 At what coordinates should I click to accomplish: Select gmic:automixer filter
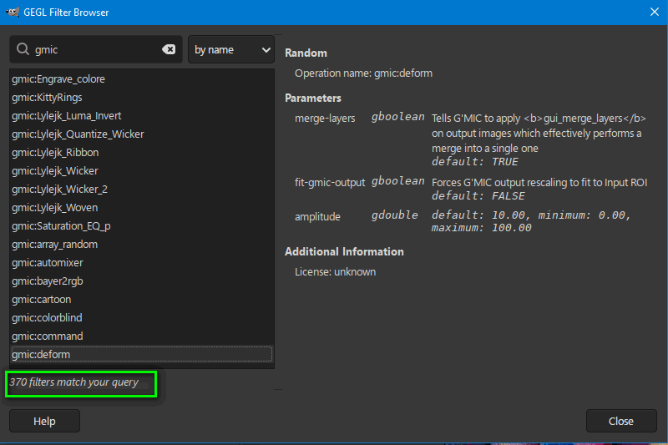(x=141, y=262)
